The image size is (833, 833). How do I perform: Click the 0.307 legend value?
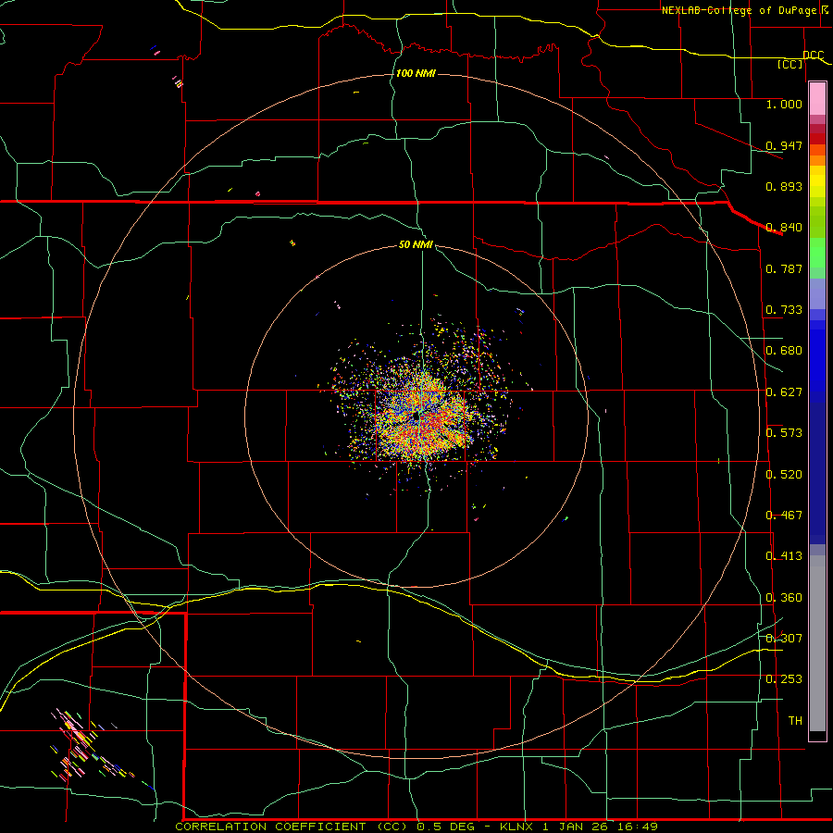784,639
